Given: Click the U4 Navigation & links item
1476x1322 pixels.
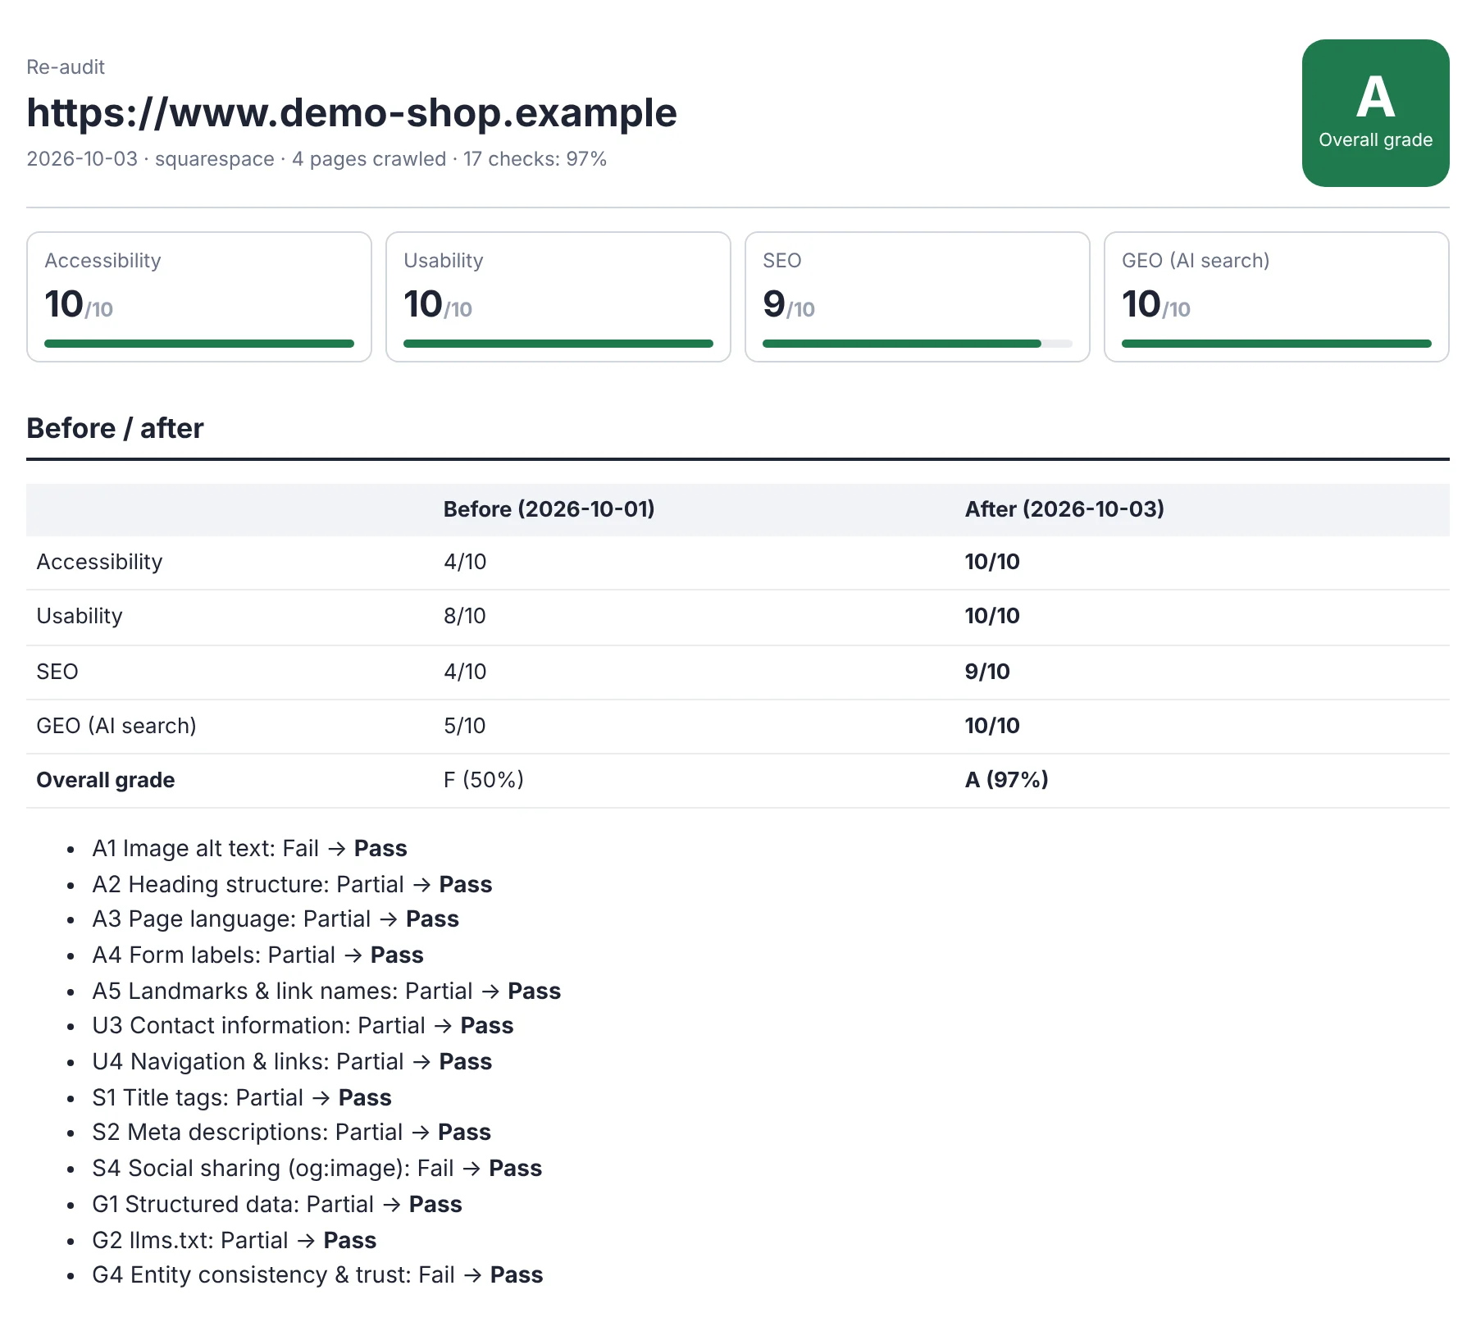Looking at the screenshot, I should [x=293, y=1061].
